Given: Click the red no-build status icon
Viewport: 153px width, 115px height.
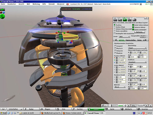Looking at the screenshot, I should click(x=68, y=4).
